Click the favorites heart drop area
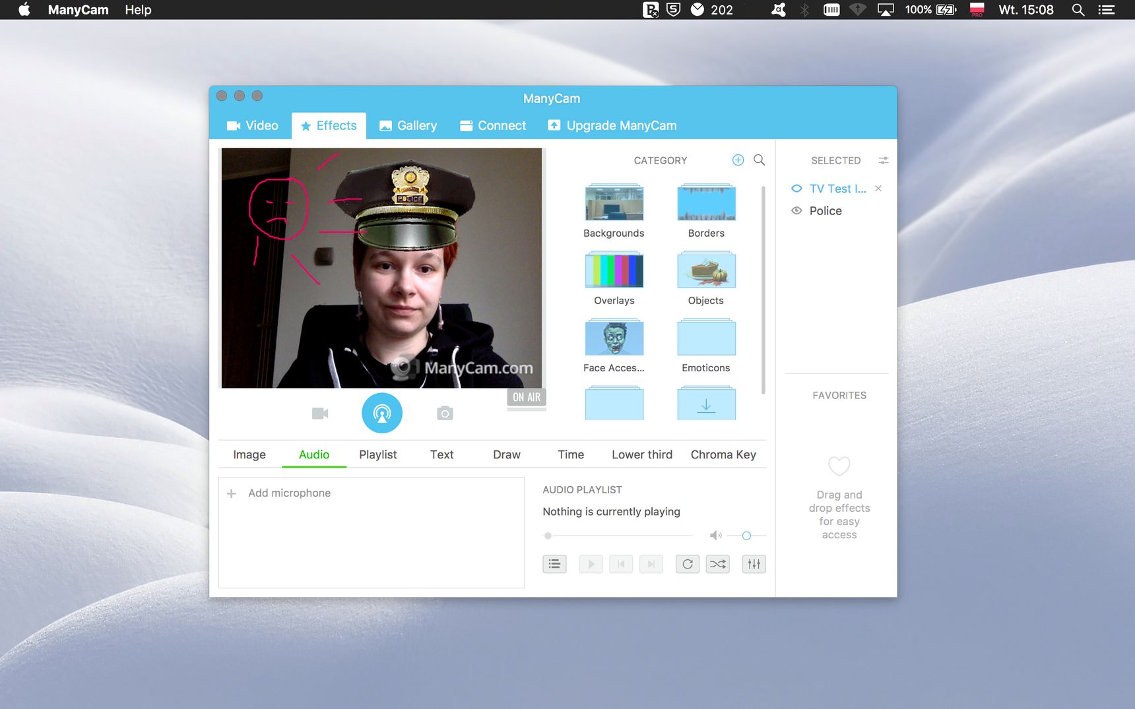Screen dimensions: 1135x709 tap(839, 466)
